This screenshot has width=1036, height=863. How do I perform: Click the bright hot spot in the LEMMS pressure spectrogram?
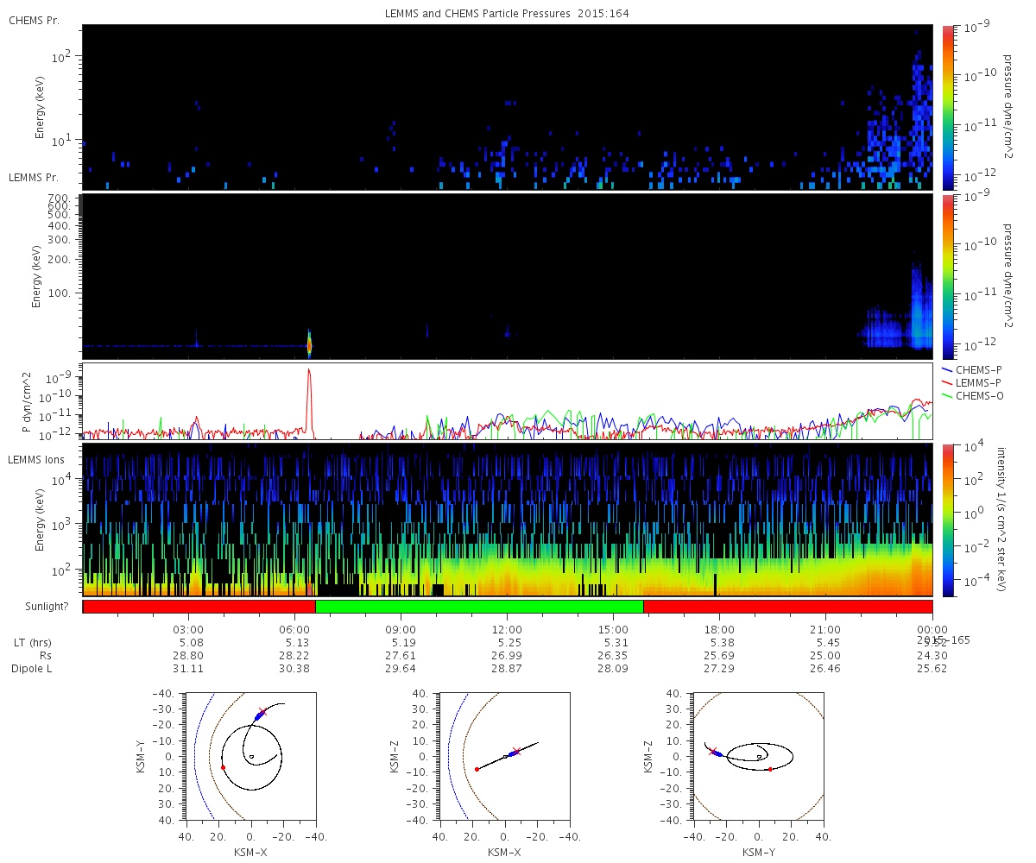pos(309,345)
